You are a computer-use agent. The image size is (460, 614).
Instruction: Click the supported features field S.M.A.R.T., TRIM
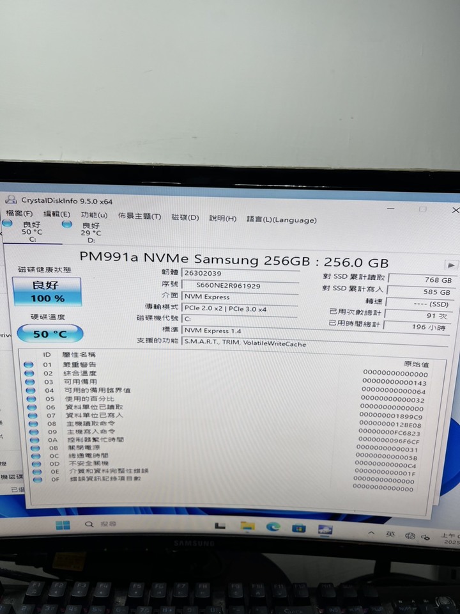coord(315,343)
